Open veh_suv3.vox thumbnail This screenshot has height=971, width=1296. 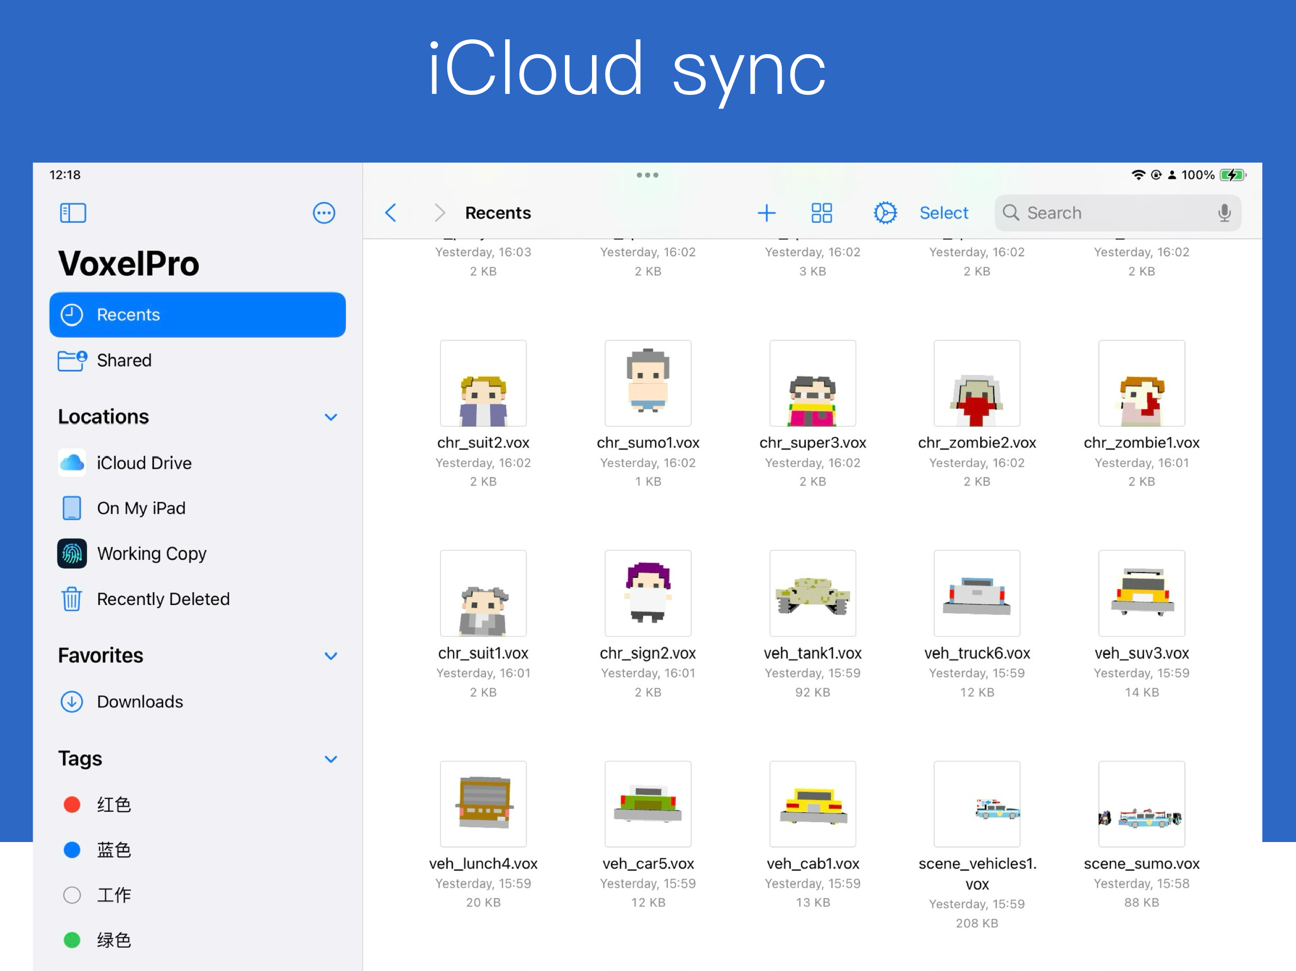(1141, 593)
